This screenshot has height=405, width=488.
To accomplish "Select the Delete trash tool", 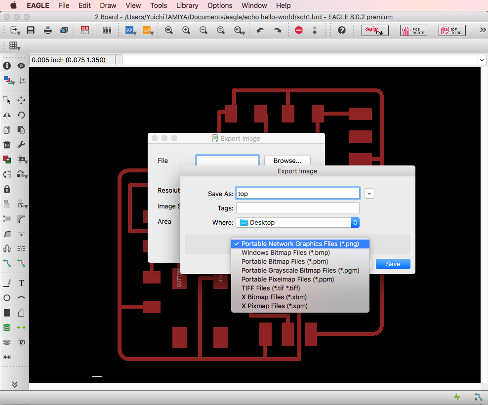I will point(7,145).
